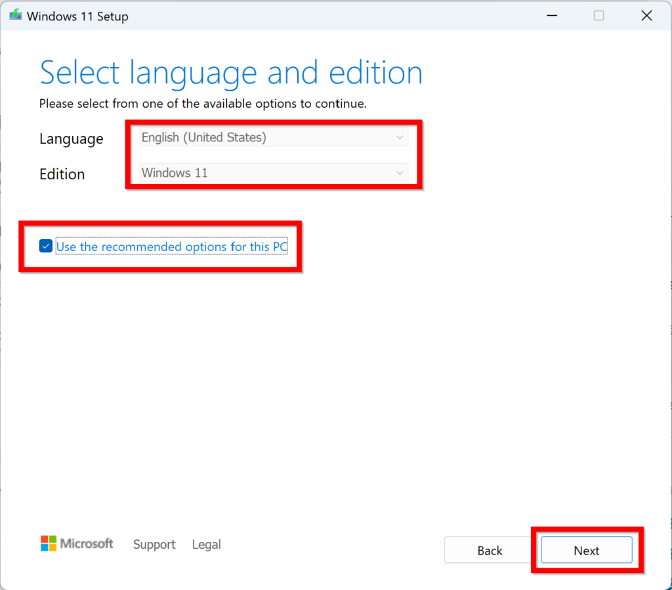This screenshot has width=672, height=590.
Task: Open the Support link
Action: 154,545
